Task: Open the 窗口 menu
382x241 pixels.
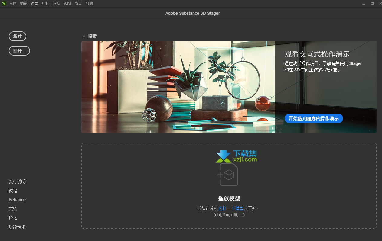Action: (78, 4)
